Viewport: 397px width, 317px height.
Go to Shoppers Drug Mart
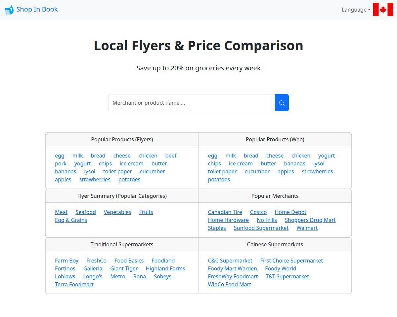310,220
